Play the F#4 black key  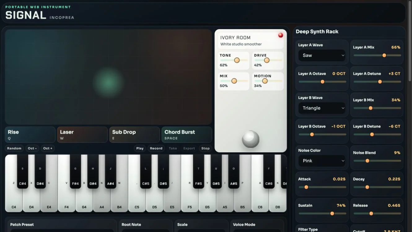coord(75,171)
